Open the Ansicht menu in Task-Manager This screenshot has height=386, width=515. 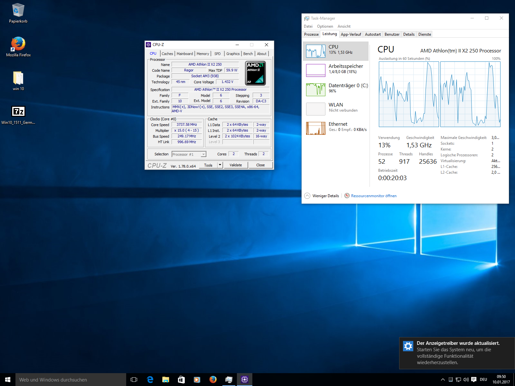(x=344, y=26)
